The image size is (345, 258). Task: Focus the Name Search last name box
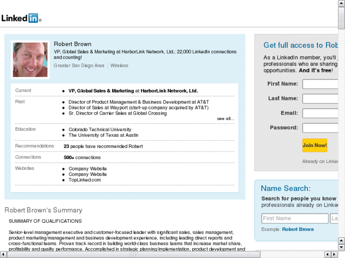[334, 219]
